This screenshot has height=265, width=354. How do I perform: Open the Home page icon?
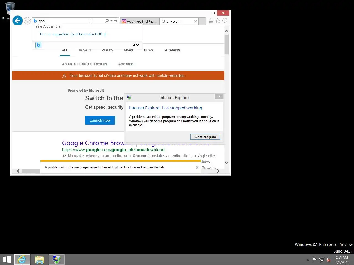click(211, 21)
